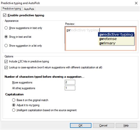
Task: Choose Show in text and list option
Action: click(6, 37)
